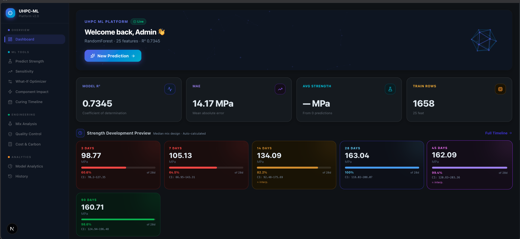
Task: Click the round N badge in bottom-left corner
Action: (12, 229)
